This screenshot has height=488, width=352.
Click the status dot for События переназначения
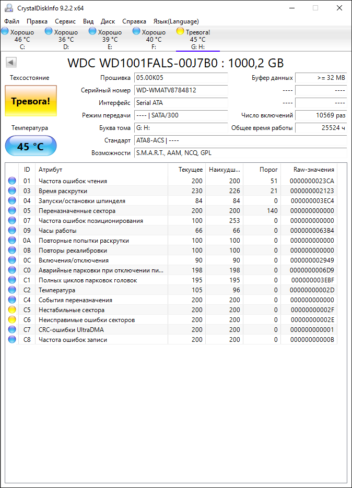point(12,300)
